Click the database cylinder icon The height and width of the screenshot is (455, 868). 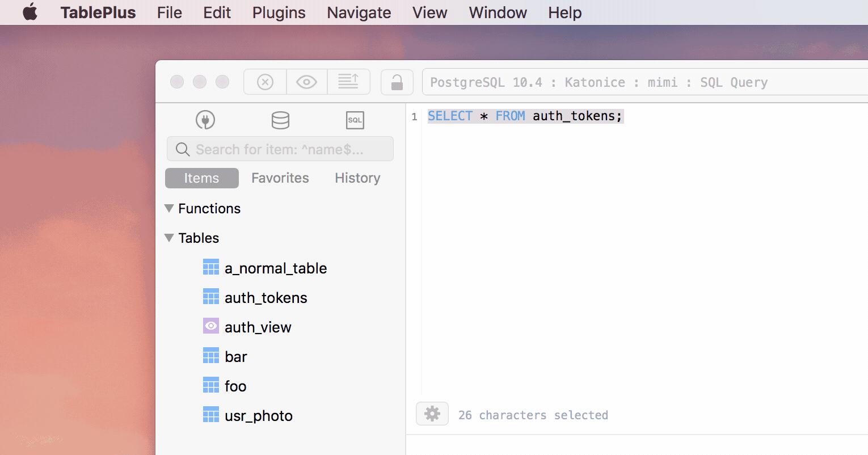click(280, 120)
